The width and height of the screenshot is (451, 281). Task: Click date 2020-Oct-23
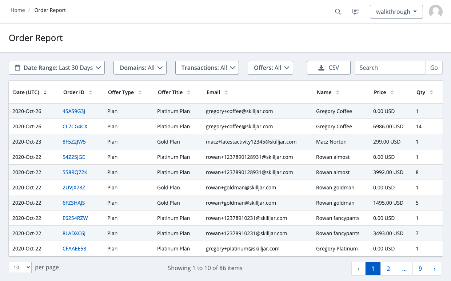coord(27,142)
